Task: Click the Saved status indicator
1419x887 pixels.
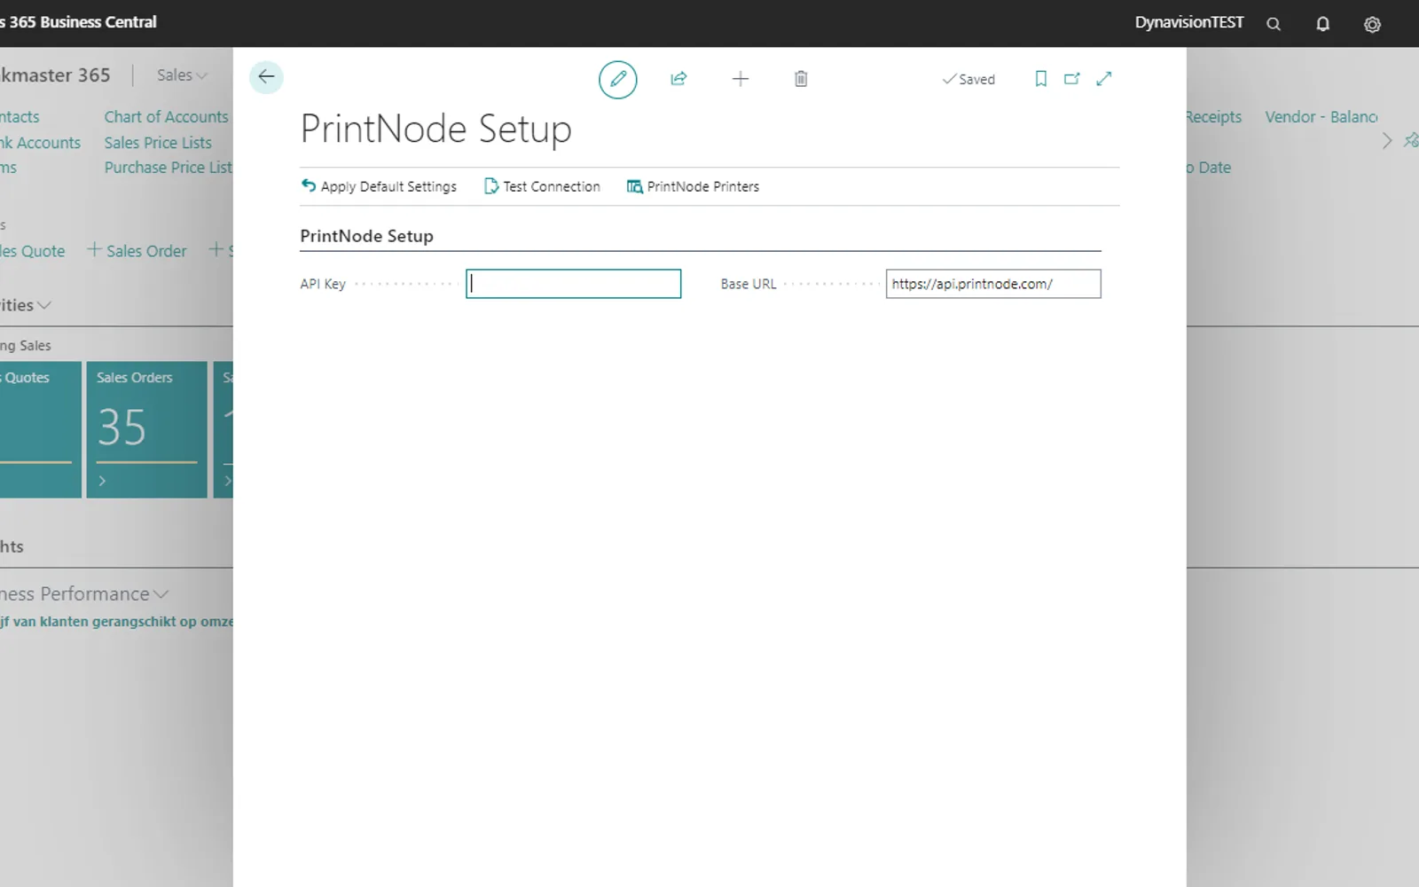Action: 968,79
